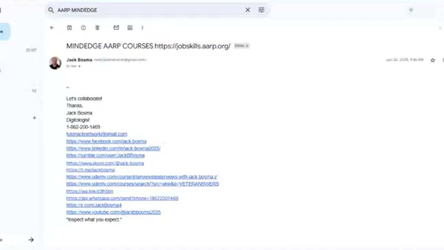Open the api.whatsapp.com send phone link

tap(122, 198)
